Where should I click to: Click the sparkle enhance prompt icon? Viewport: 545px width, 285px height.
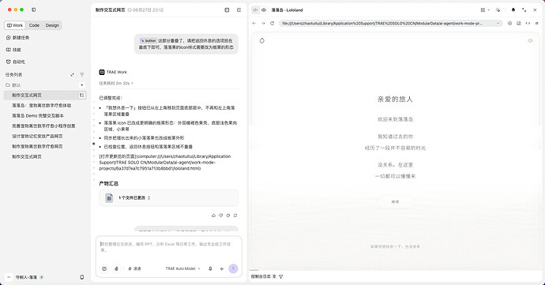tap(222, 268)
